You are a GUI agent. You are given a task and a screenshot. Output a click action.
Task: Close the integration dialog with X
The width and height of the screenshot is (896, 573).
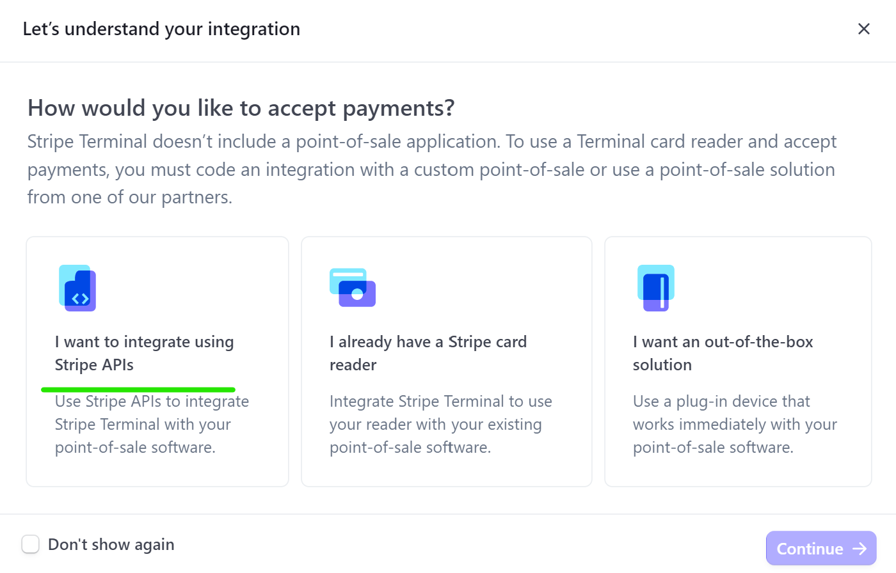[x=864, y=29]
